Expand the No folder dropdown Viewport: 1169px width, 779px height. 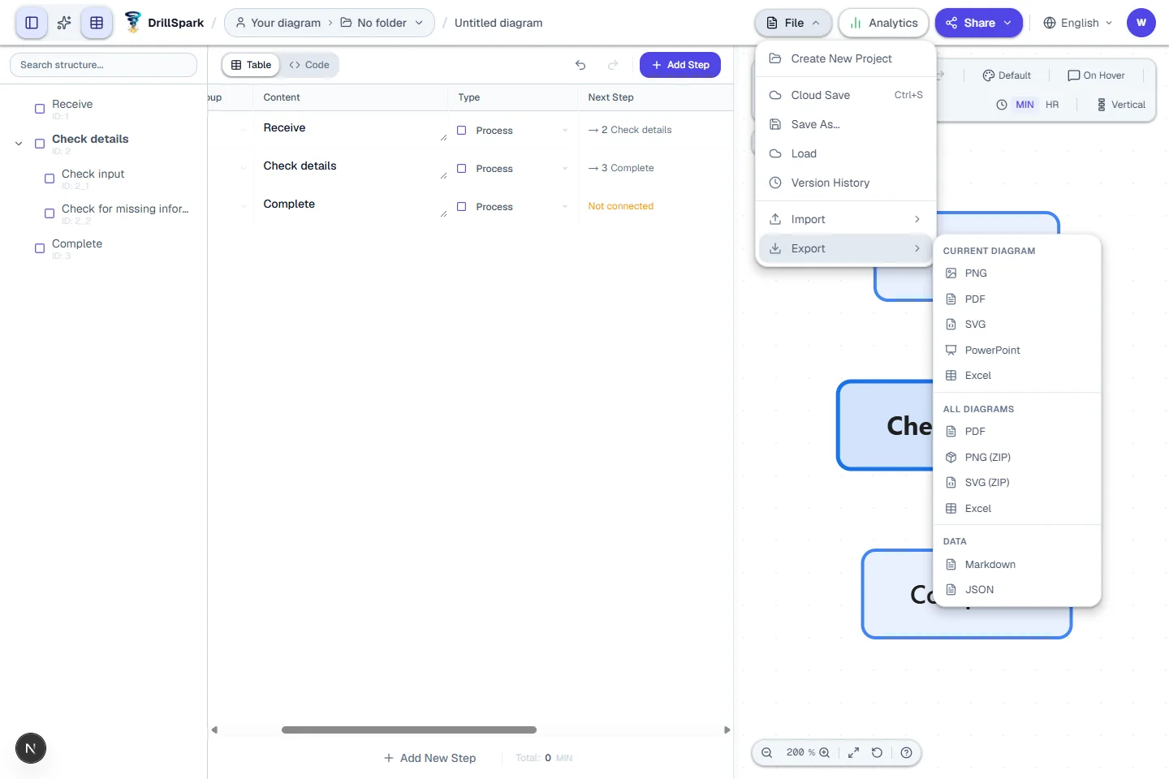382,23
